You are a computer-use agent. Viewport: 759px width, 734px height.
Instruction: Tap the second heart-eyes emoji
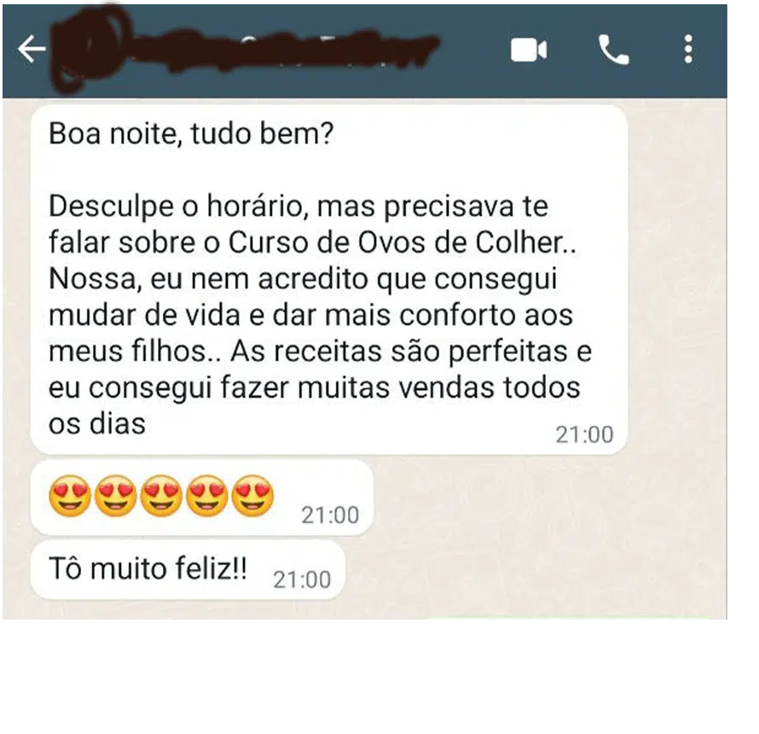(116, 496)
